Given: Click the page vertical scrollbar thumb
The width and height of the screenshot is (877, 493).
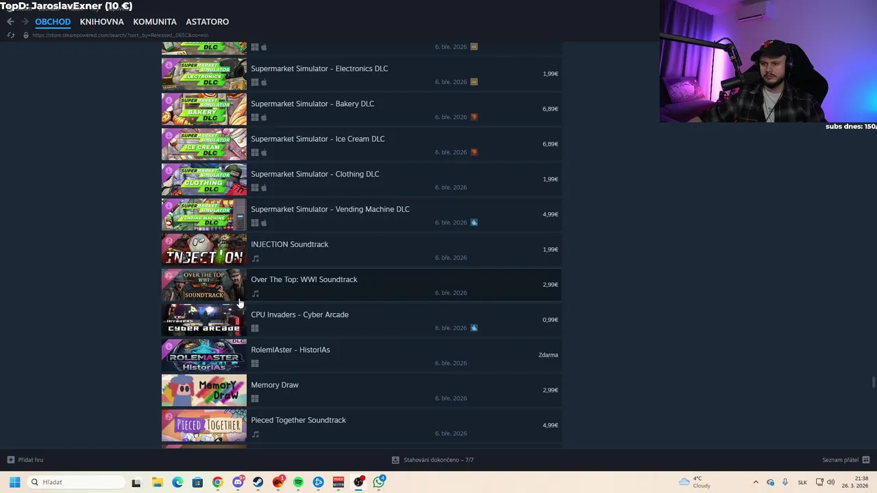Looking at the screenshot, I should [x=873, y=382].
